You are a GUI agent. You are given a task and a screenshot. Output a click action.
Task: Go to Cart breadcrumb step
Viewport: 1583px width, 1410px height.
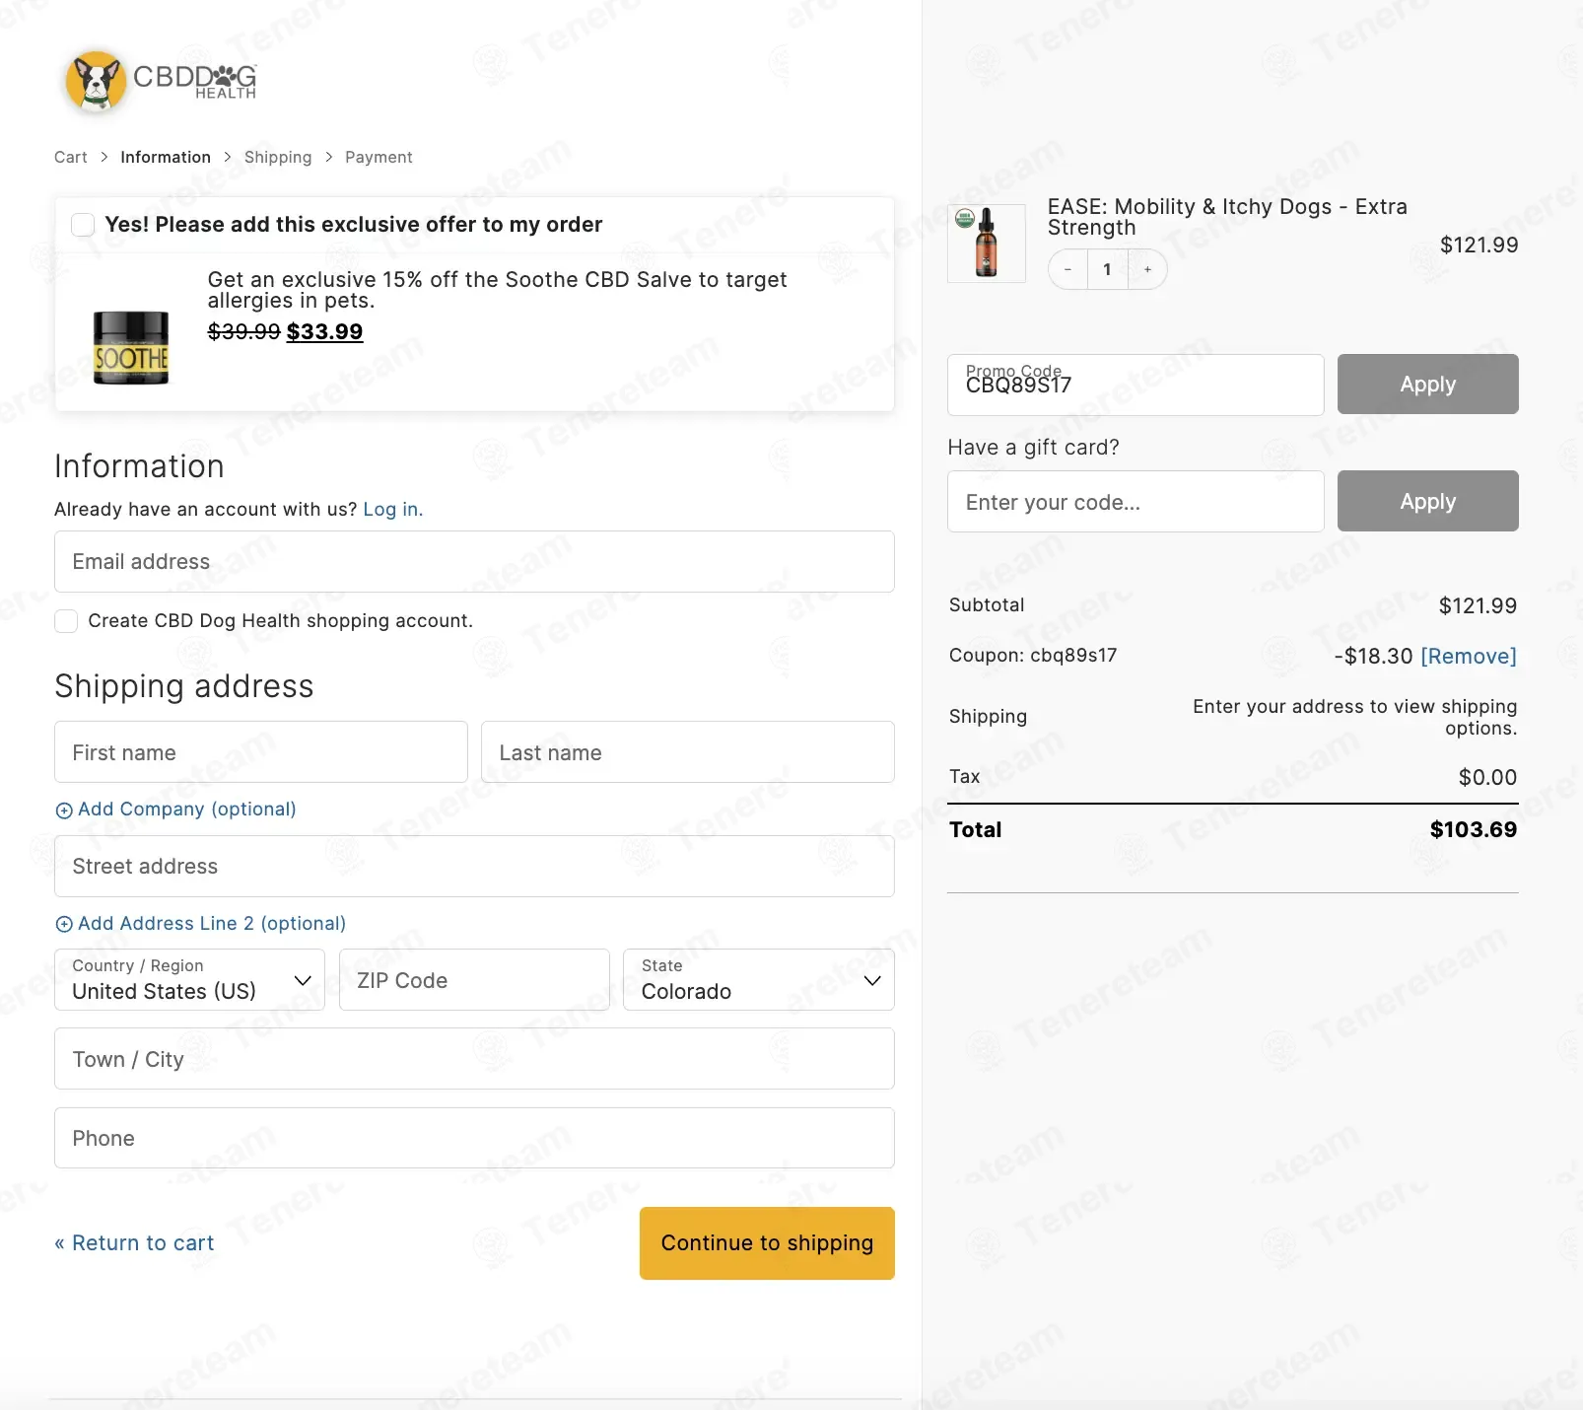coord(71,158)
